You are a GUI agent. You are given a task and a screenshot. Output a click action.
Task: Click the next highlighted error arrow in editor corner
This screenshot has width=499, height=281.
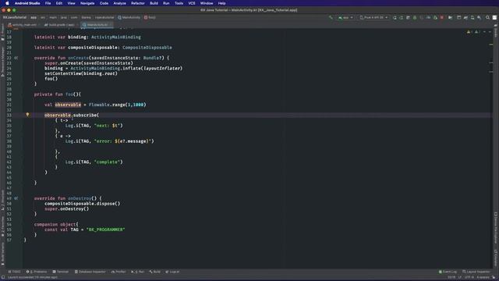tap(490, 32)
